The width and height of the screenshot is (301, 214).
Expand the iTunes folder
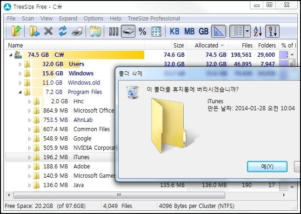click(x=29, y=157)
